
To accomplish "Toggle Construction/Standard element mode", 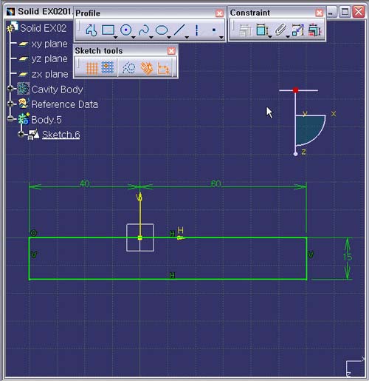I will coord(129,68).
